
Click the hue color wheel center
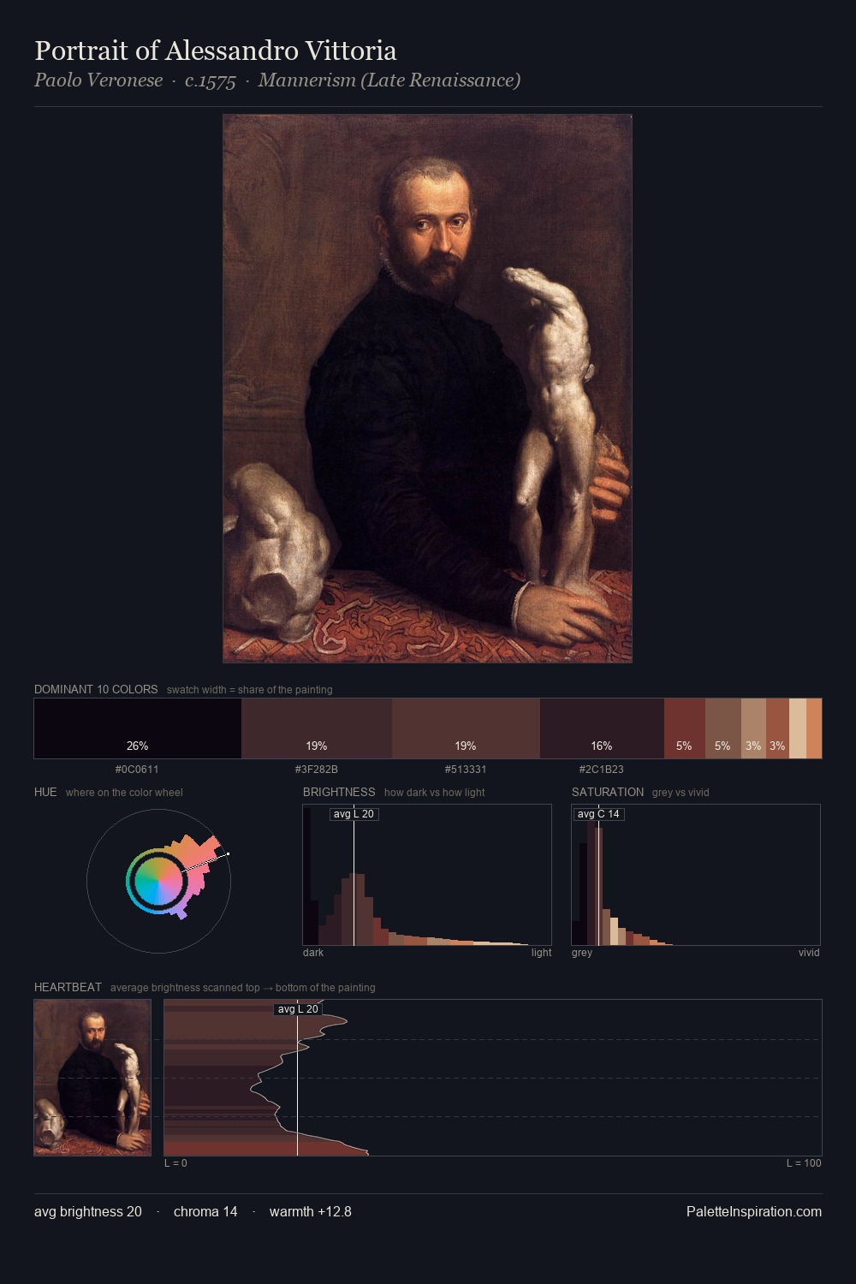pos(158,880)
